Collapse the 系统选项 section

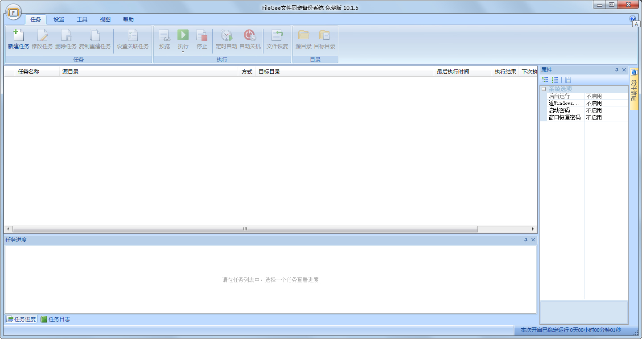pyautogui.click(x=543, y=88)
